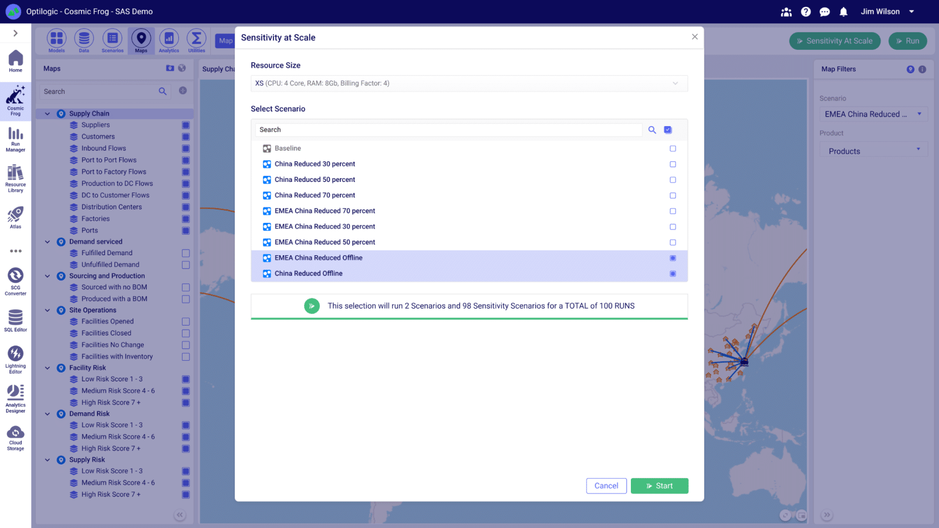Open Cosmic Frog in the sidebar

15,100
